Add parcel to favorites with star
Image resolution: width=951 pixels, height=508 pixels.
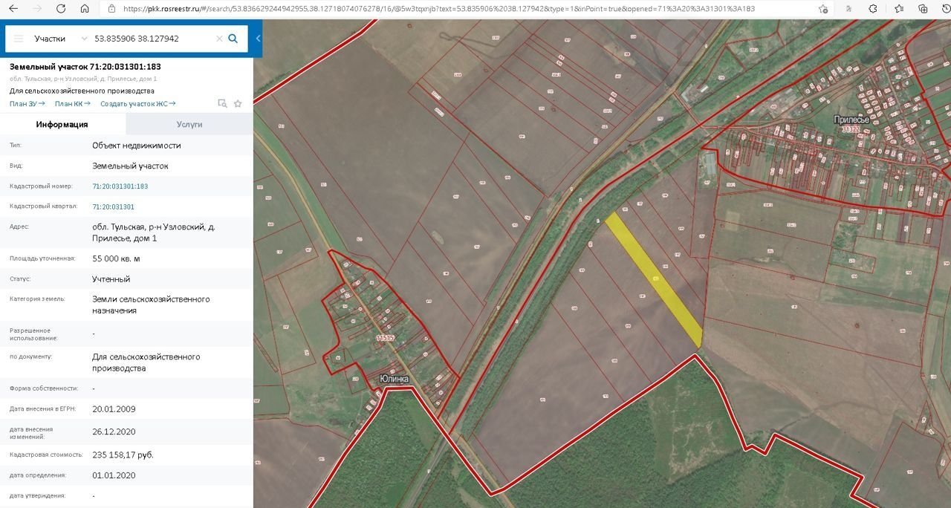[238, 104]
